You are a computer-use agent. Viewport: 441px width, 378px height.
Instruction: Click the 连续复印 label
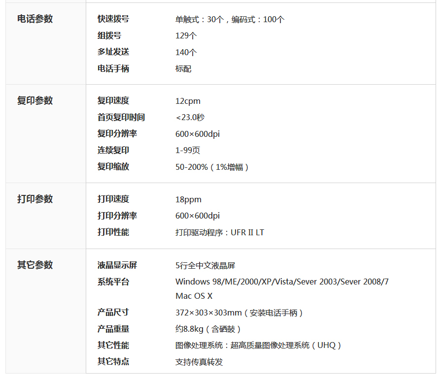point(113,150)
